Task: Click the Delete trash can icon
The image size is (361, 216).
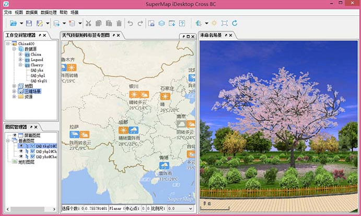Action: click(119, 24)
